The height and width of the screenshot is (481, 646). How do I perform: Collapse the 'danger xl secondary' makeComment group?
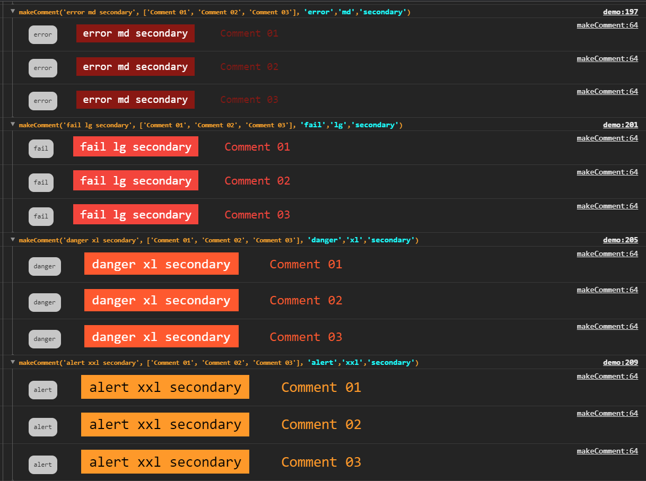tap(13, 239)
